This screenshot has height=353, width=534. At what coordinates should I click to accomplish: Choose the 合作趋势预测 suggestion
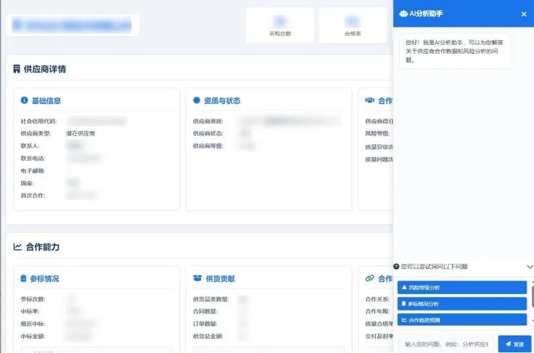coord(461,319)
